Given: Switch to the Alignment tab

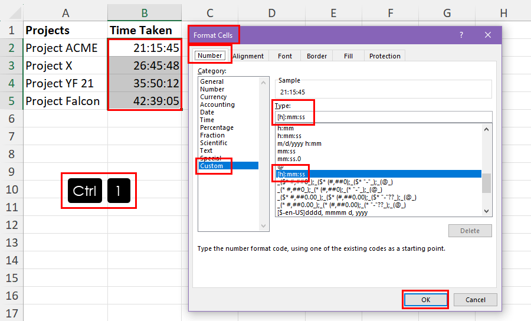Looking at the screenshot, I should [x=248, y=56].
